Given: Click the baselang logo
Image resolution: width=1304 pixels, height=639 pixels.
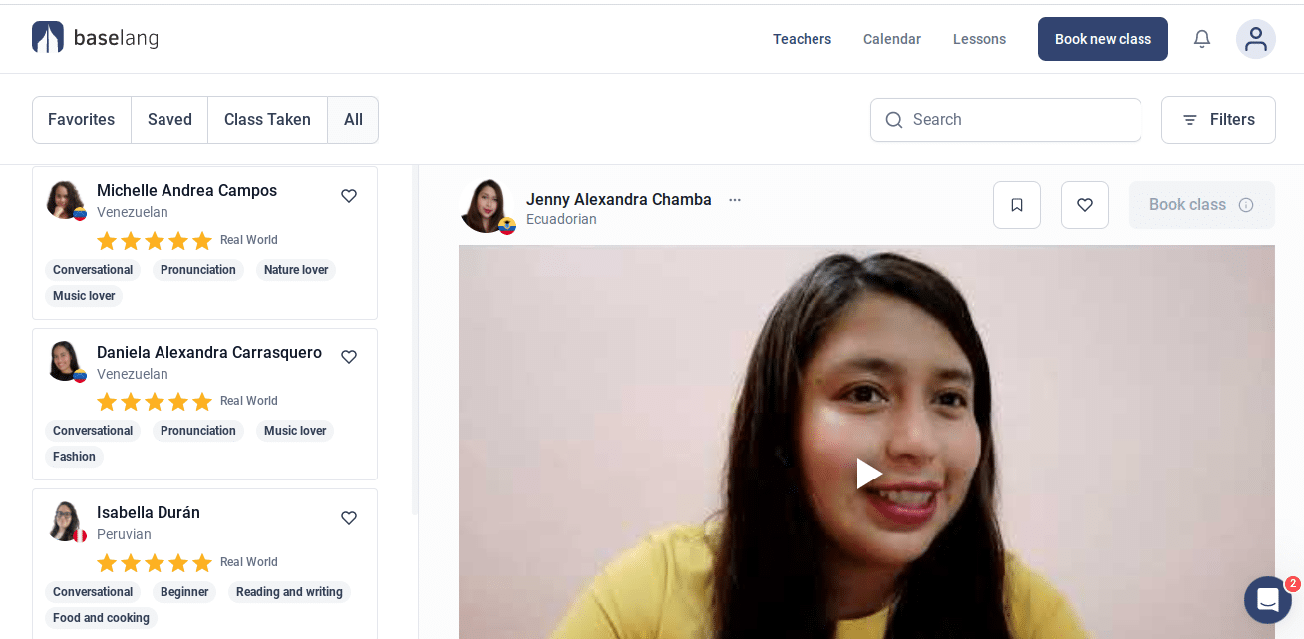Looking at the screenshot, I should (95, 38).
